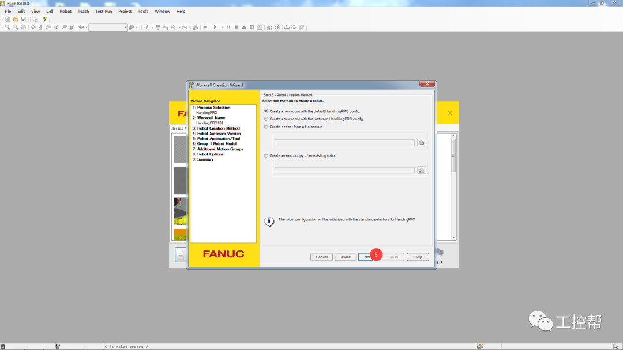The image size is (623, 350).
Task: Click the info bubble icon in the wizard
Action: [x=269, y=222]
